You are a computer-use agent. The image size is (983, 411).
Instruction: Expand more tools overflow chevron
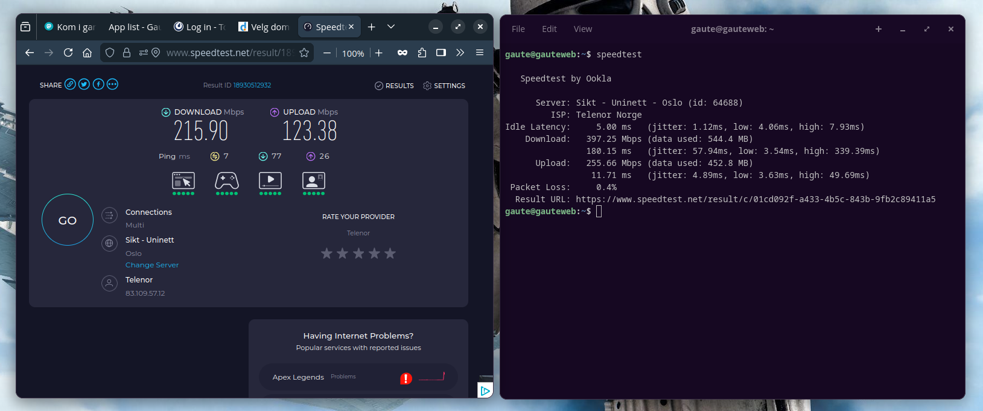(x=460, y=53)
